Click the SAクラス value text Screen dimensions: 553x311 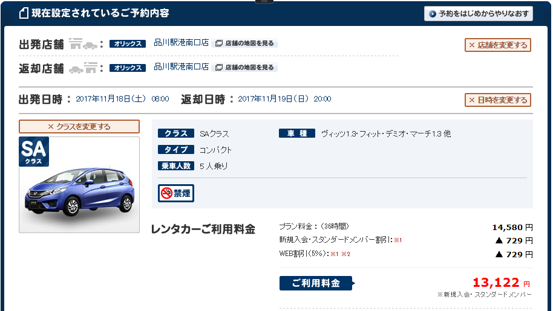click(x=214, y=133)
